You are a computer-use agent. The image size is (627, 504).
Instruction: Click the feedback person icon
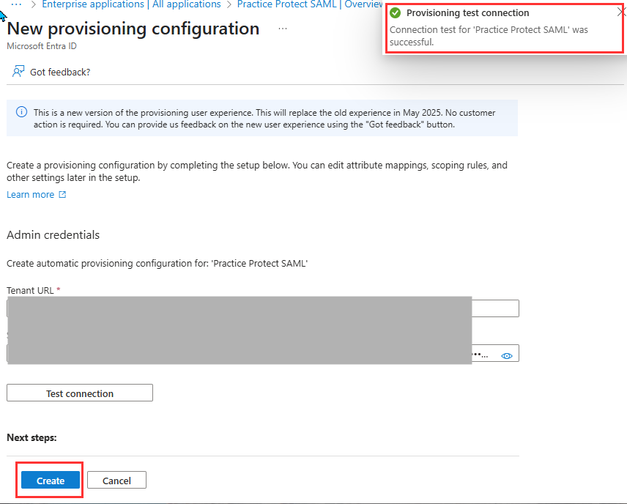(x=18, y=72)
